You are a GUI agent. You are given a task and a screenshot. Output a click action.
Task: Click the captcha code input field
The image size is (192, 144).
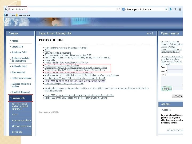(x=178, y=89)
